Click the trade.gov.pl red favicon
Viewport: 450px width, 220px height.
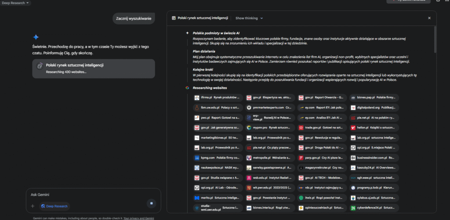[301, 128]
